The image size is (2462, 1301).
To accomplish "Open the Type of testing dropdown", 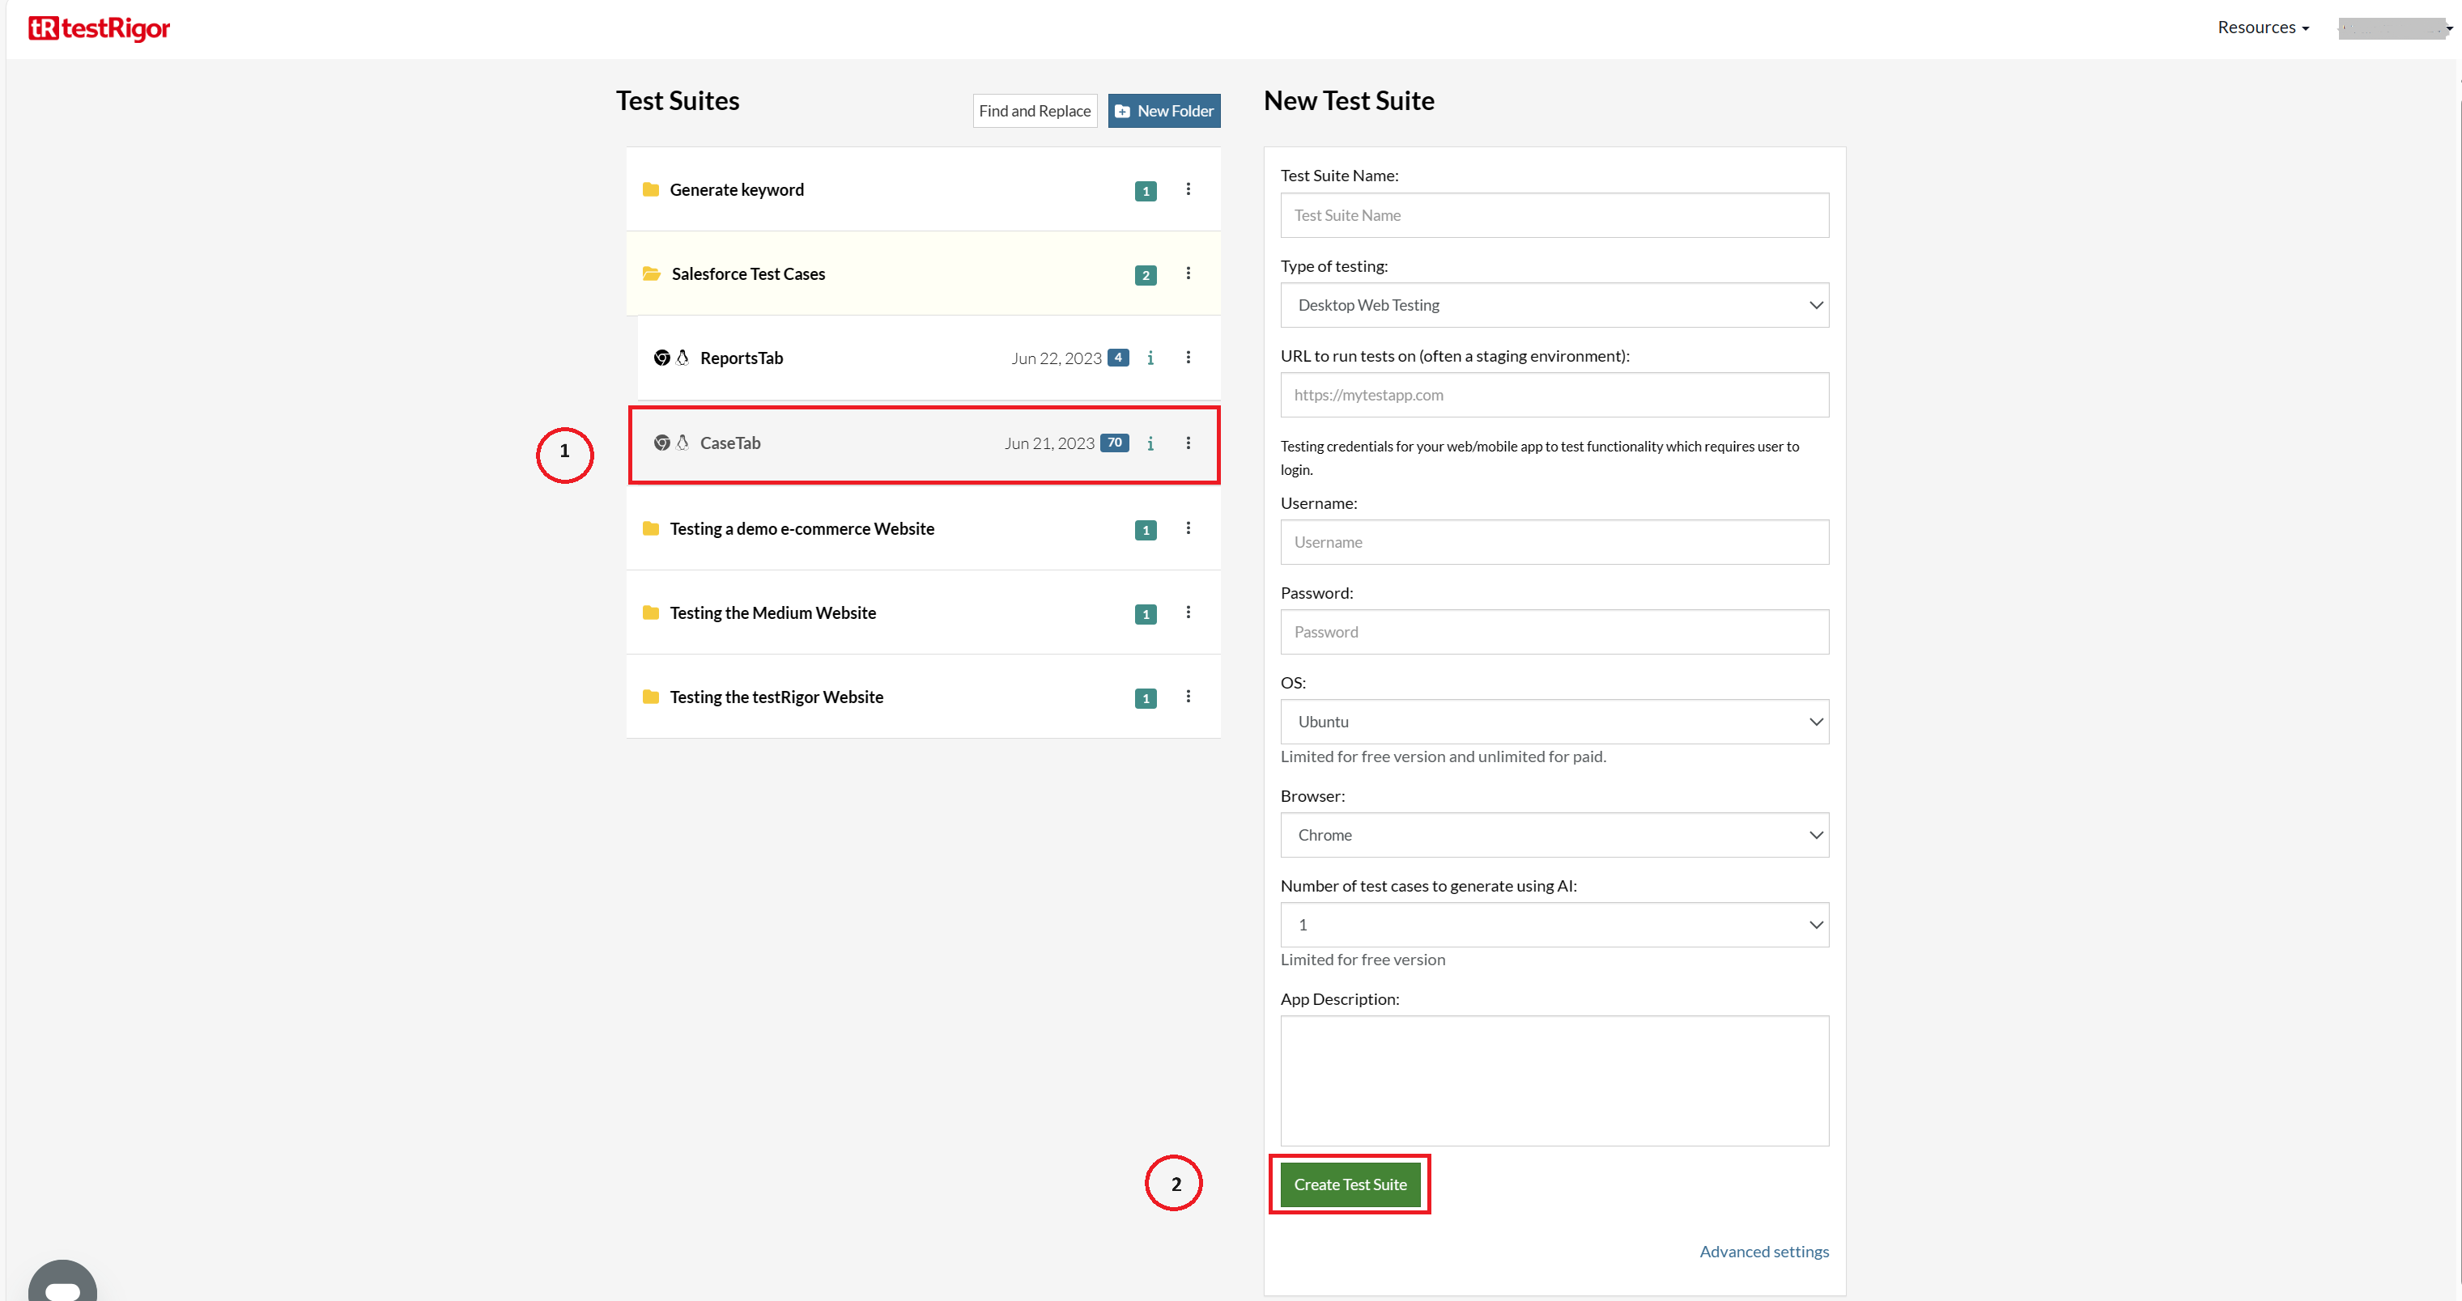I will (x=1553, y=306).
